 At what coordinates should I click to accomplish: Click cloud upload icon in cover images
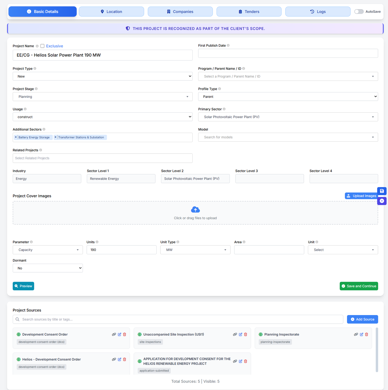195,210
